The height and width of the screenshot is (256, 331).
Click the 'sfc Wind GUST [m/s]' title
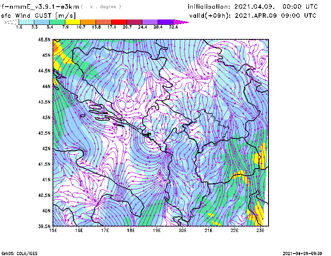point(38,16)
